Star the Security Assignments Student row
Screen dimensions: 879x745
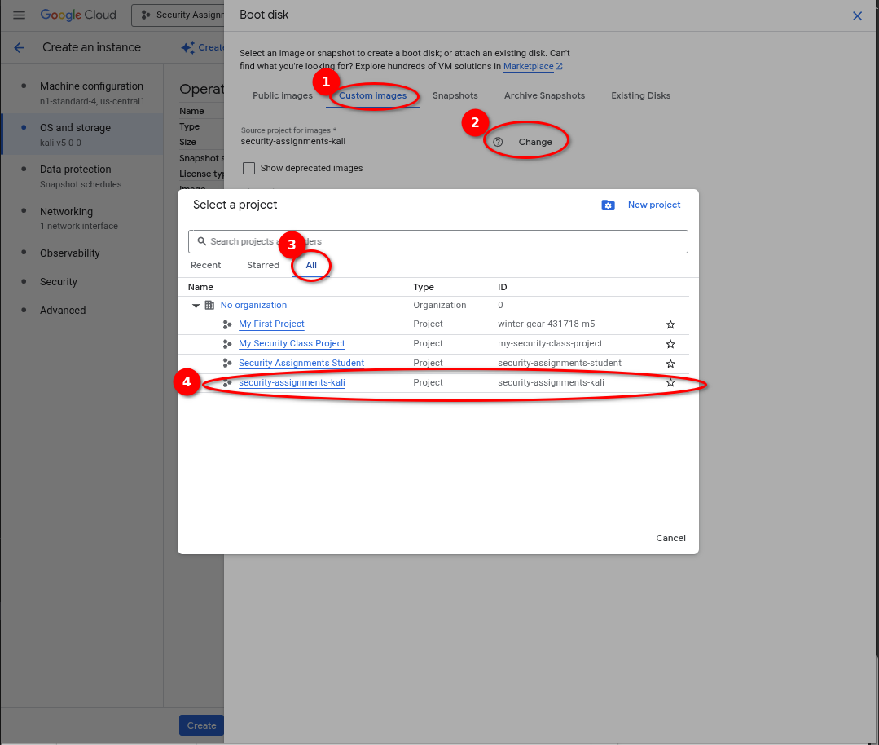click(670, 364)
